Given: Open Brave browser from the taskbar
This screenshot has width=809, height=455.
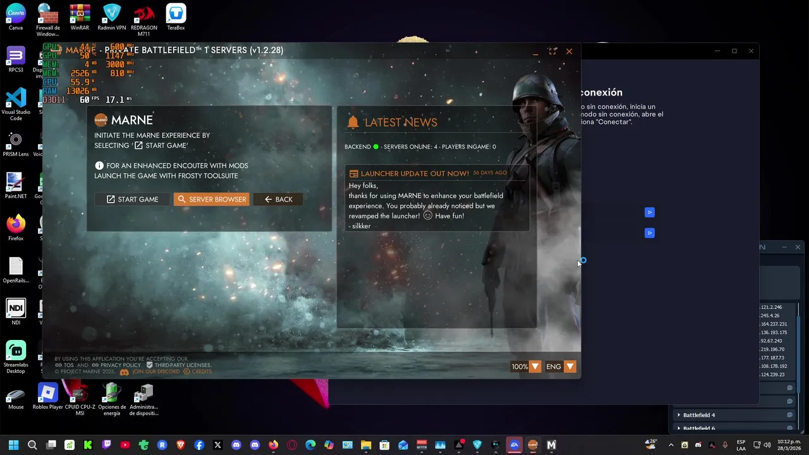Looking at the screenshot, I should coord(181,445).
